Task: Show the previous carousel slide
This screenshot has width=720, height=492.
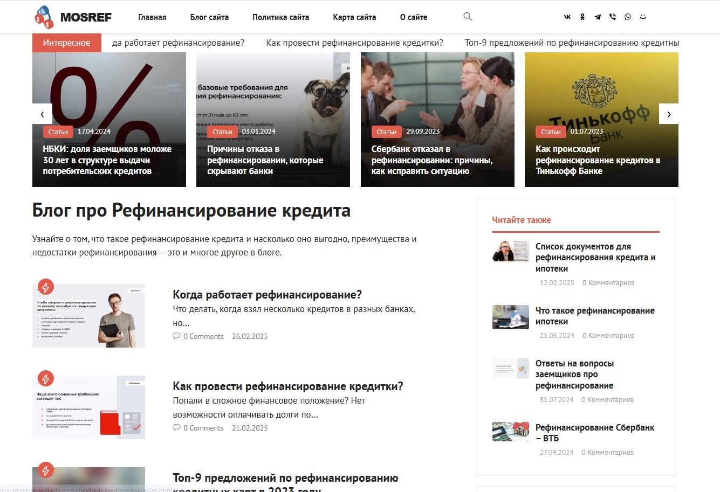Action: click(x=42, y=114)
